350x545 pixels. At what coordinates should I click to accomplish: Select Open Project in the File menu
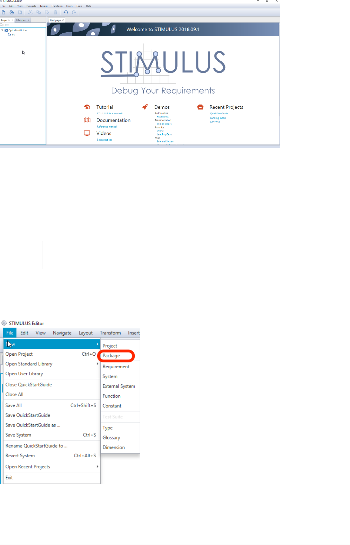pyautogui.click(x=52, y=354)
